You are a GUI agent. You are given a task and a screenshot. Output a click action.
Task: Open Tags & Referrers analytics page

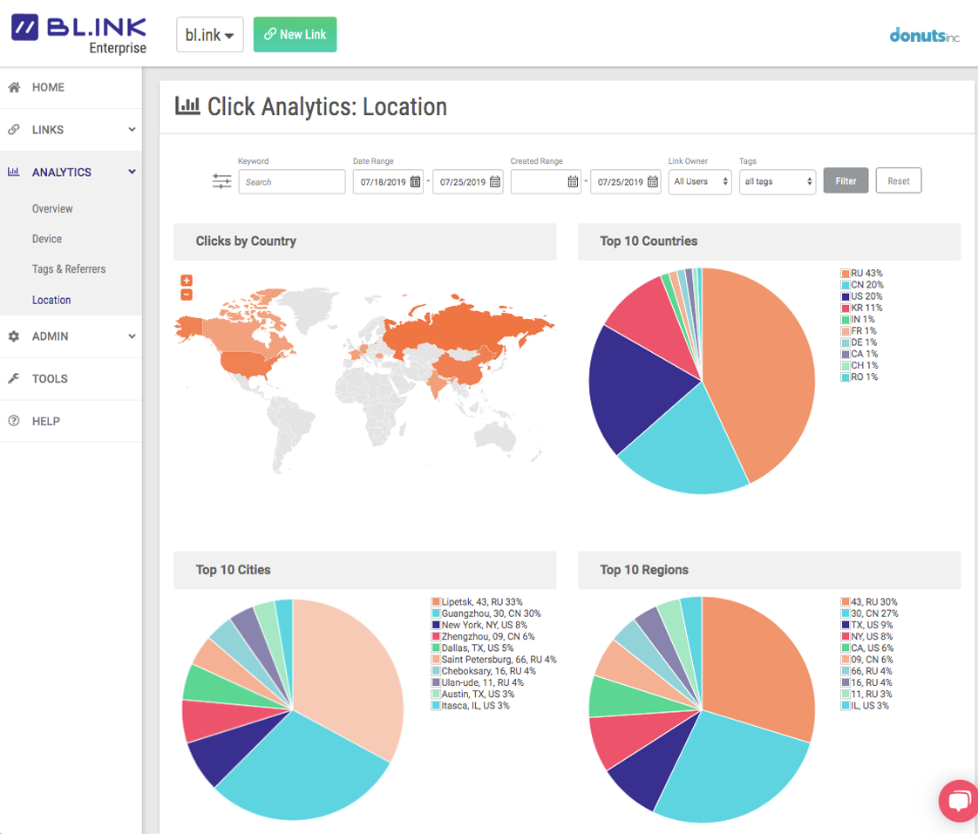[x=69, y=269]
